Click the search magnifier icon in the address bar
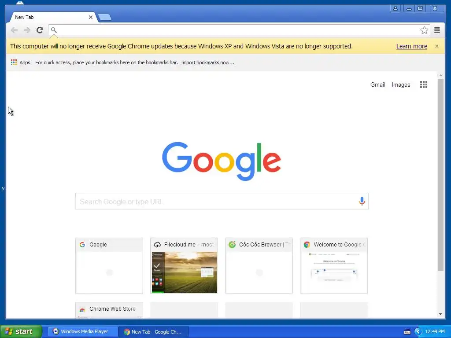This screenshot has width=451, height=338. click(x=54, y=30)
